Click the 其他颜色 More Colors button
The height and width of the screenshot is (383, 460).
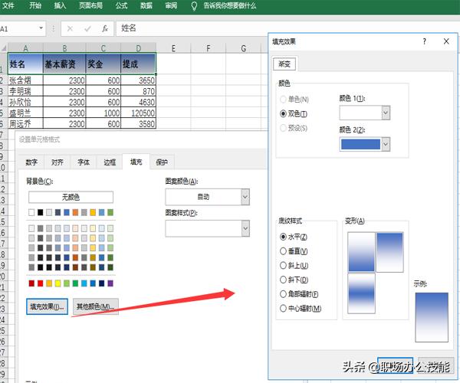pos(96,306)
